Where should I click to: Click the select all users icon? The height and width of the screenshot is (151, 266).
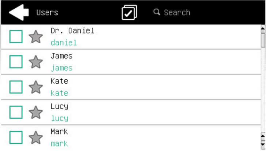pos(129,13)
